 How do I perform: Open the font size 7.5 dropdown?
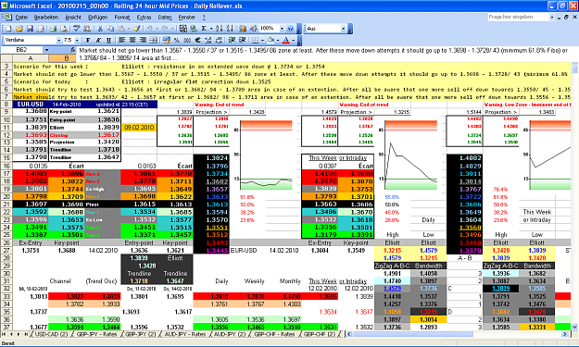(77, 40)
